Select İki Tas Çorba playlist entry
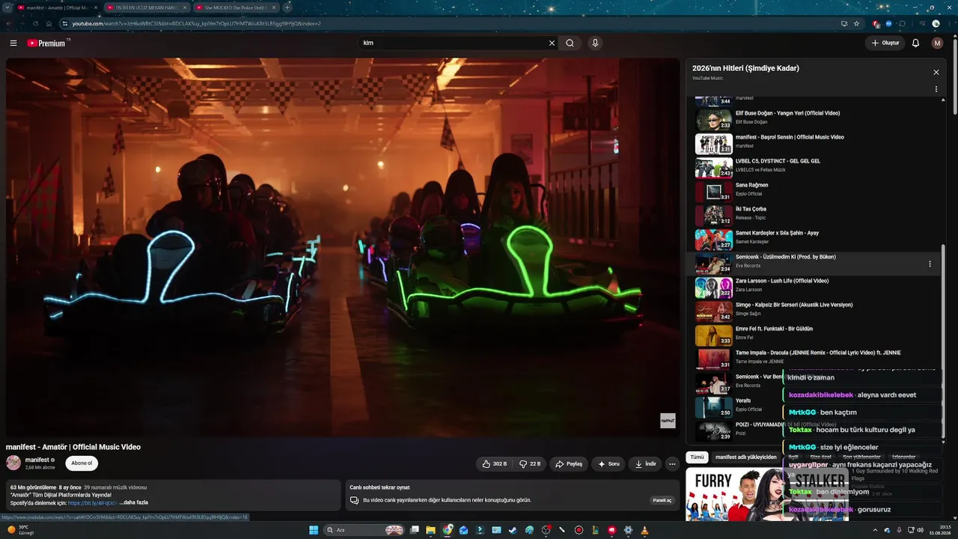The width and height of the screenshot is (958, 539). (813, 216)
